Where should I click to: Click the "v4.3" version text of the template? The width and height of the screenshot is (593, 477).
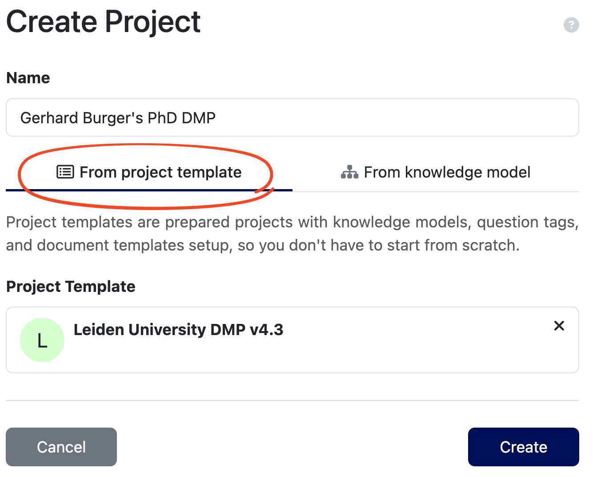click(267, 330)
